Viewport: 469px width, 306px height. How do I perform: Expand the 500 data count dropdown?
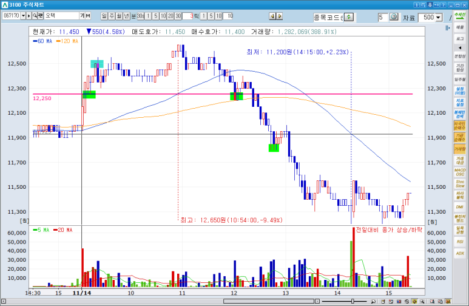pyautogui.click(x=438, y=17)
